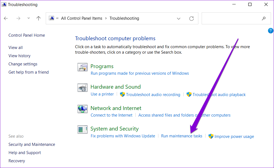The image size is (274, 168).
Task: Open the recent locations dropdown arrow
Action: pos(28,18)
